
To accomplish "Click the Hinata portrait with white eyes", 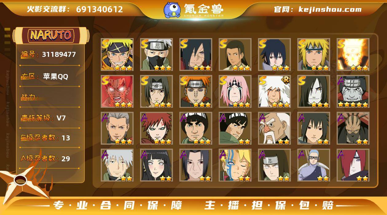I will [x=156, y=165].
